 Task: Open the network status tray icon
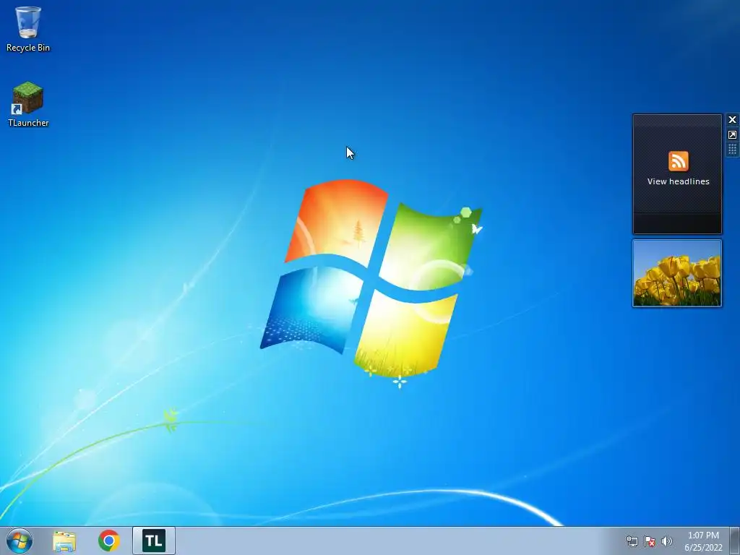(632, 541)
